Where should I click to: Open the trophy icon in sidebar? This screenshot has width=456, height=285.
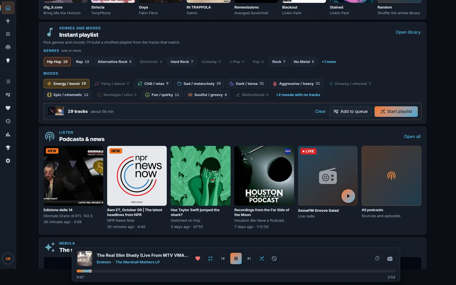(x=8, y=148)
